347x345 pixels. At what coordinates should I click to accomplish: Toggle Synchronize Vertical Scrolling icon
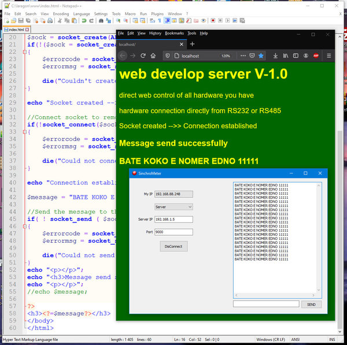135,21
